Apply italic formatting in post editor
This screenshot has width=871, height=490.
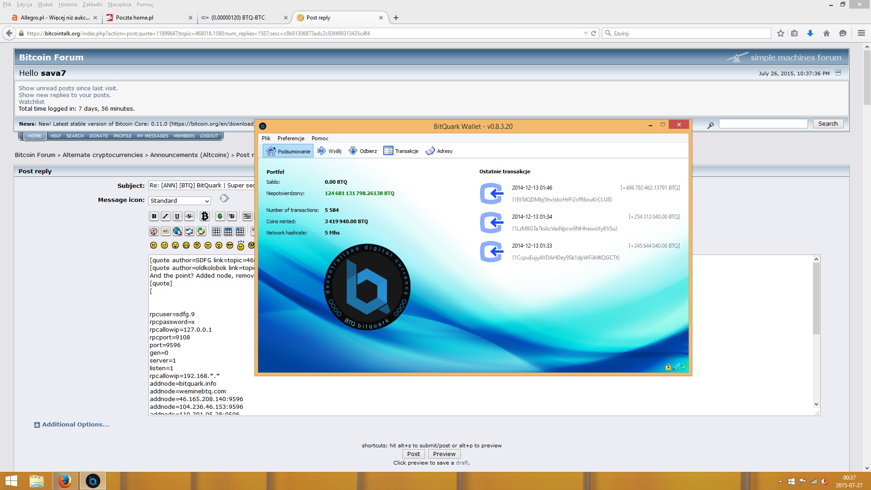(x=166, y=216)
